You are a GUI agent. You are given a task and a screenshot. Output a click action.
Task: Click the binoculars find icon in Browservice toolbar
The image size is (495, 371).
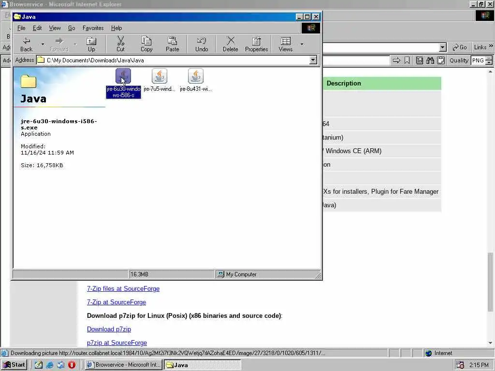[x=430, y=60]
